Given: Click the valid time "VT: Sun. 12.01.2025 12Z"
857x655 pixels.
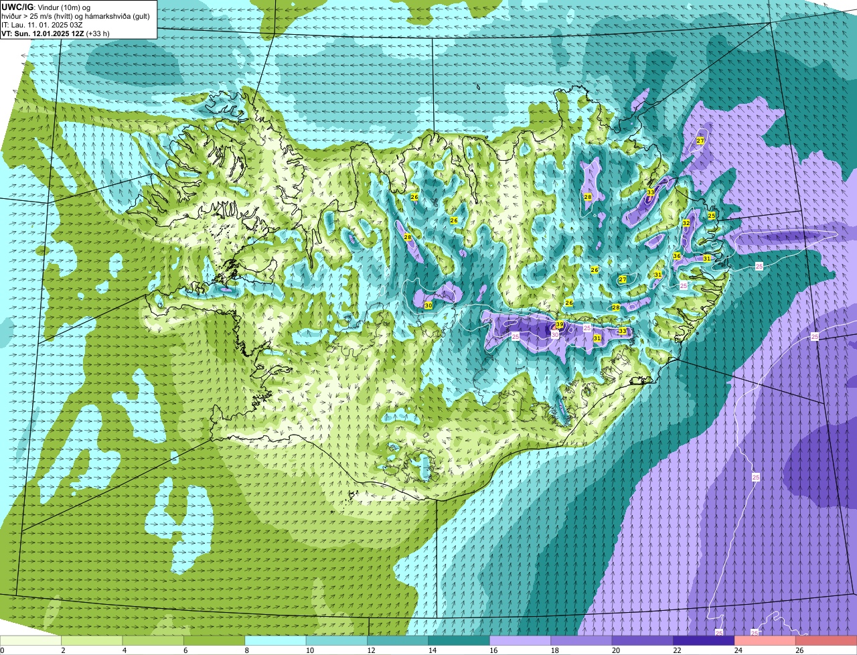Looking at the screenshot, I should click(x=43, y=33).
